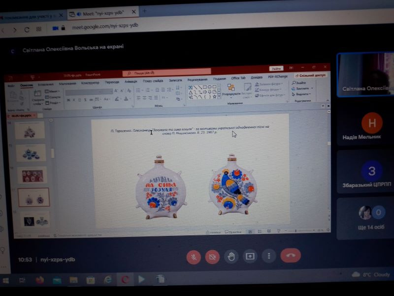Open the Основне ribbon tab
Screen dimensions: 394x296
(x=27, y=85)
